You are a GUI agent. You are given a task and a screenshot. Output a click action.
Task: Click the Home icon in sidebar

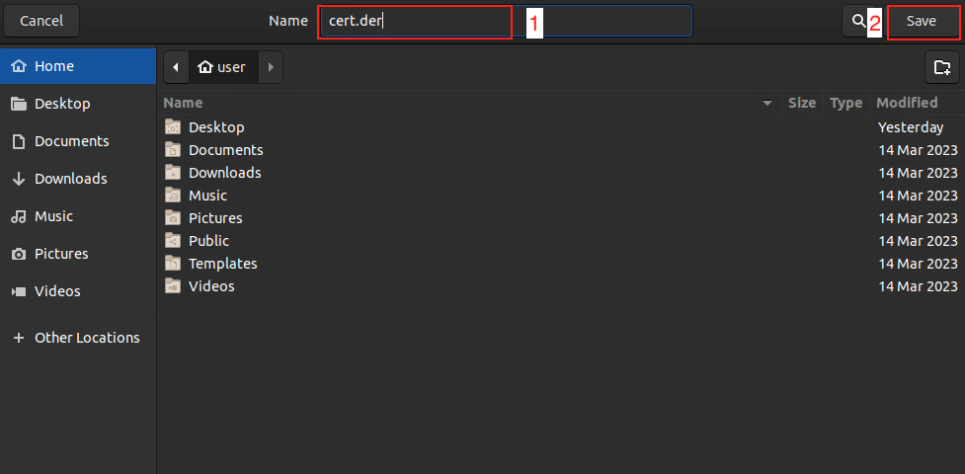pyautogui.click(x=19, y=66)
